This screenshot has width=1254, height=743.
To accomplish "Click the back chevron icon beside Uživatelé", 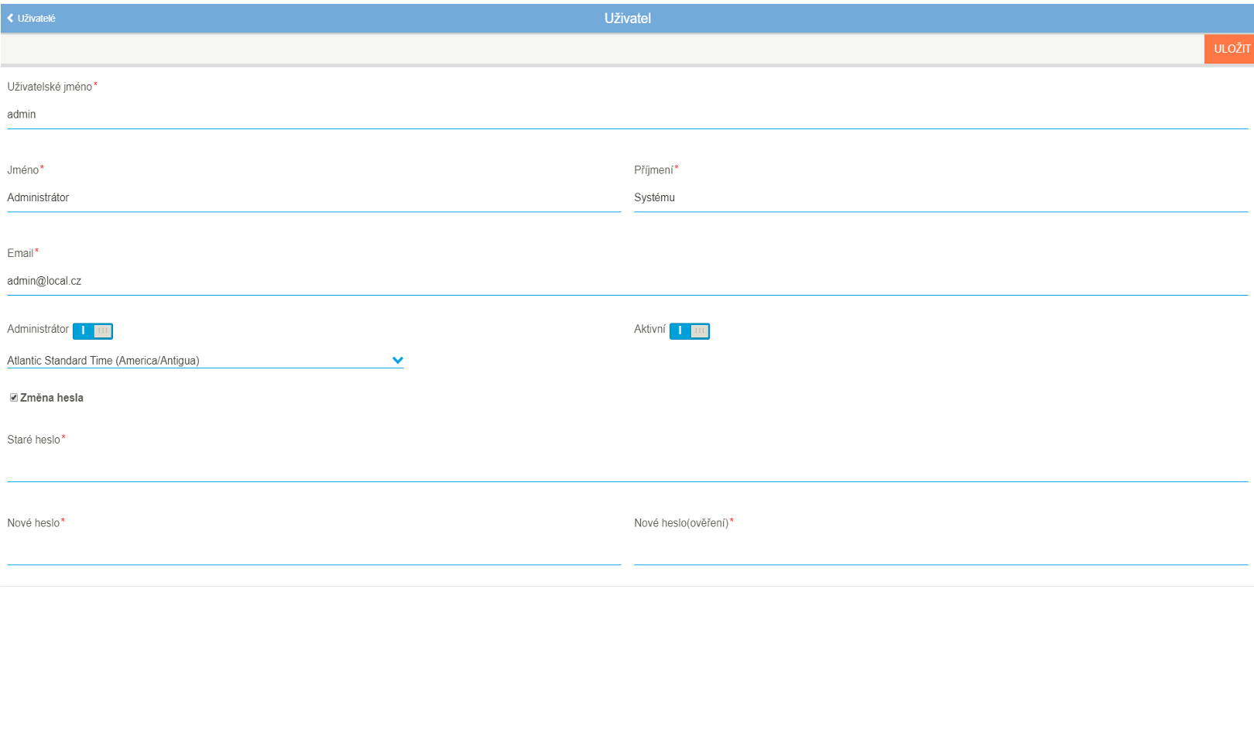I will tap(10, 18).
